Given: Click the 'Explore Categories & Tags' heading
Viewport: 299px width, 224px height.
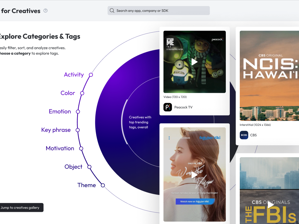Looking at the screenshot, I should coord(39,36).
